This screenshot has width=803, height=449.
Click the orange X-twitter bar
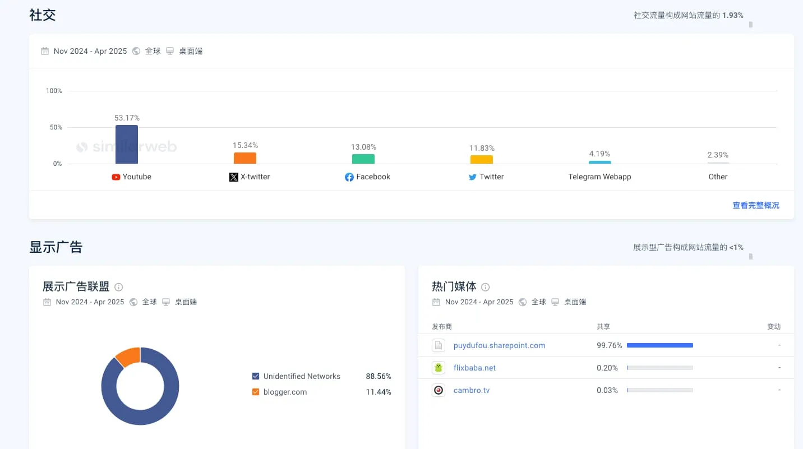tap(245, 158)
